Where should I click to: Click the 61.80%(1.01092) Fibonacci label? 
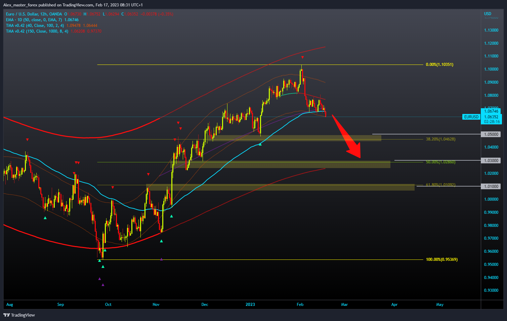click(x=440, y=185)
